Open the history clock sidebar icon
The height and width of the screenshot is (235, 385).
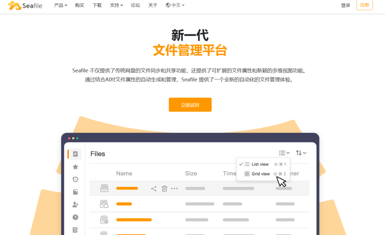75,179
